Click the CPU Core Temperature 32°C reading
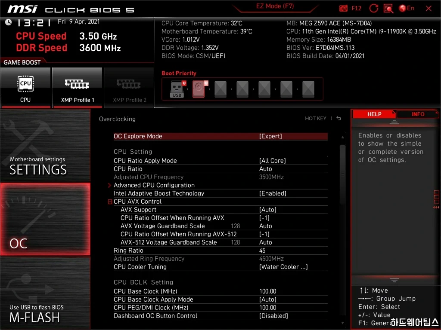The height and width of the screenshot is (330, 441). (202, 23)
